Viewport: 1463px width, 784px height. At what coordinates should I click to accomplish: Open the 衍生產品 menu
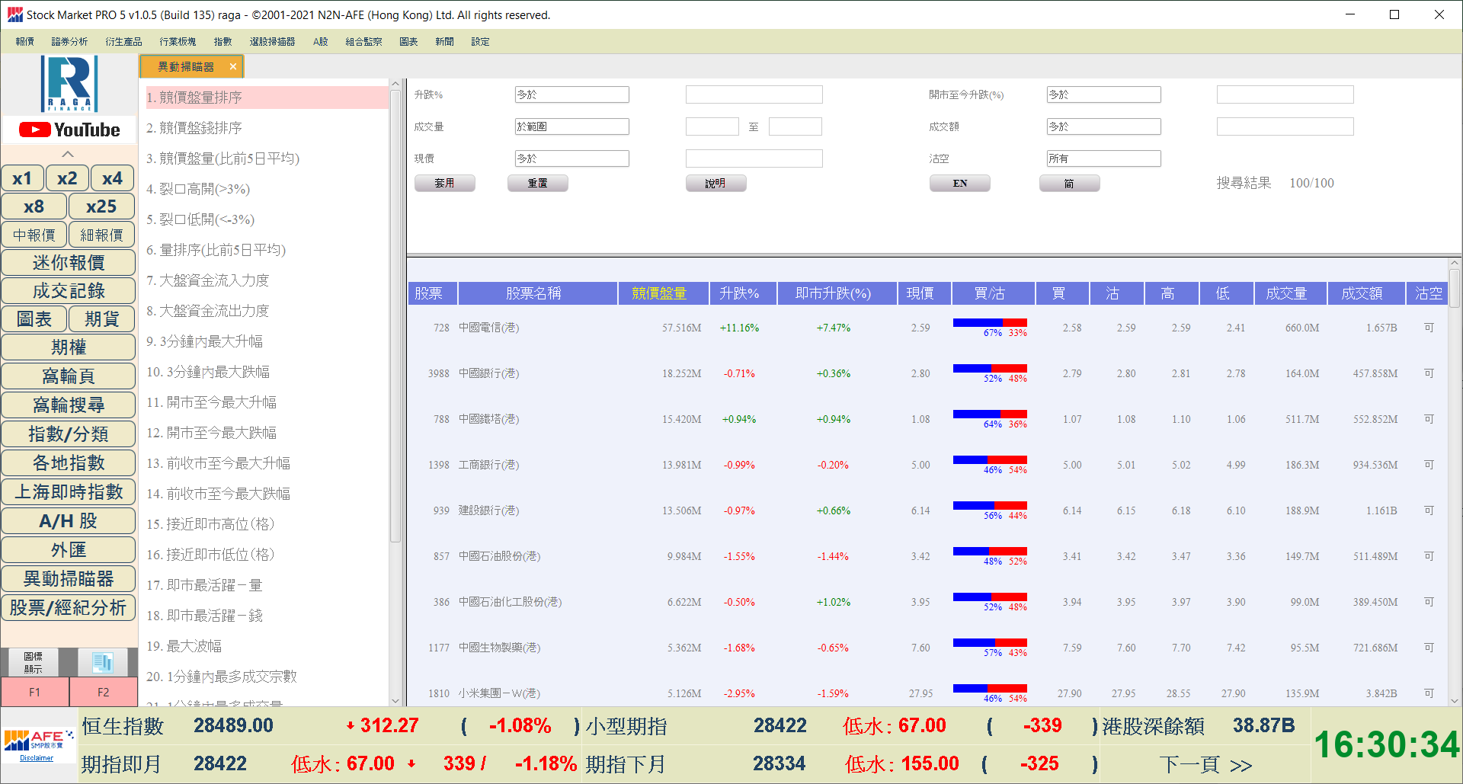(123, 42)
